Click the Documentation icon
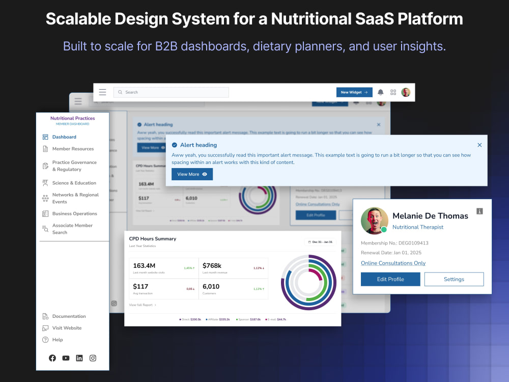This screenshot has width=509, height=382. (45, 316)
